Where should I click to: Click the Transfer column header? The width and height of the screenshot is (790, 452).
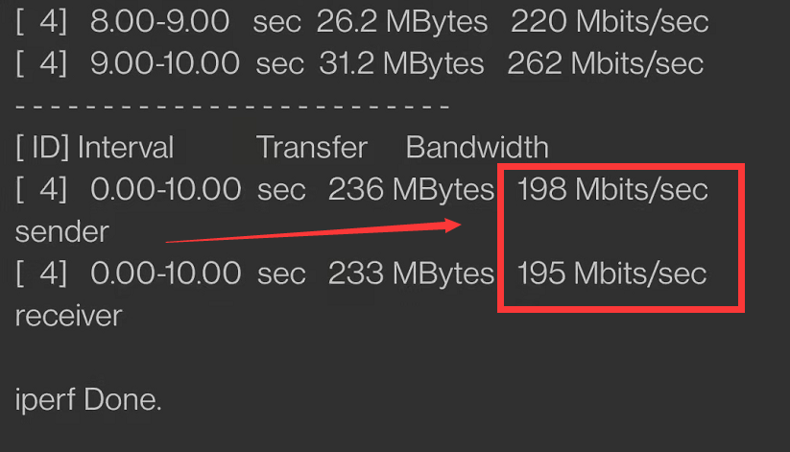(312, 147)
